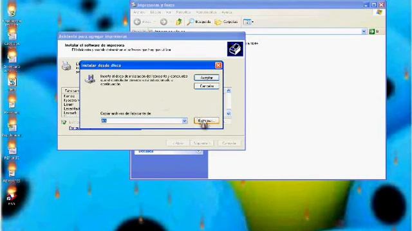Screen dimensions: 412x231
Task: Open Ver menu in Impresoras y faxes
Action: pos(169,12)
